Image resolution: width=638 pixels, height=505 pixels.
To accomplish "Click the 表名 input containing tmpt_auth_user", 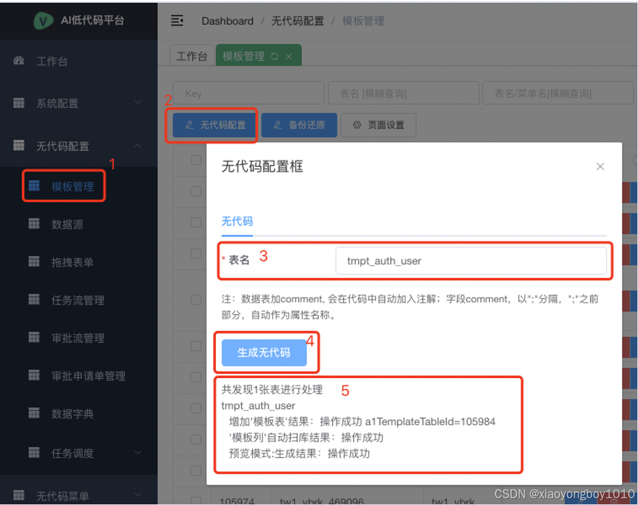I will (471, 261).
